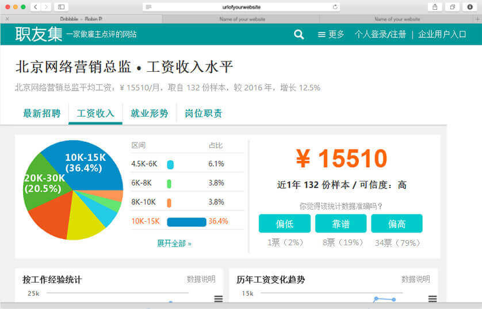Click the 36.4% percentage value

point(218,221)
